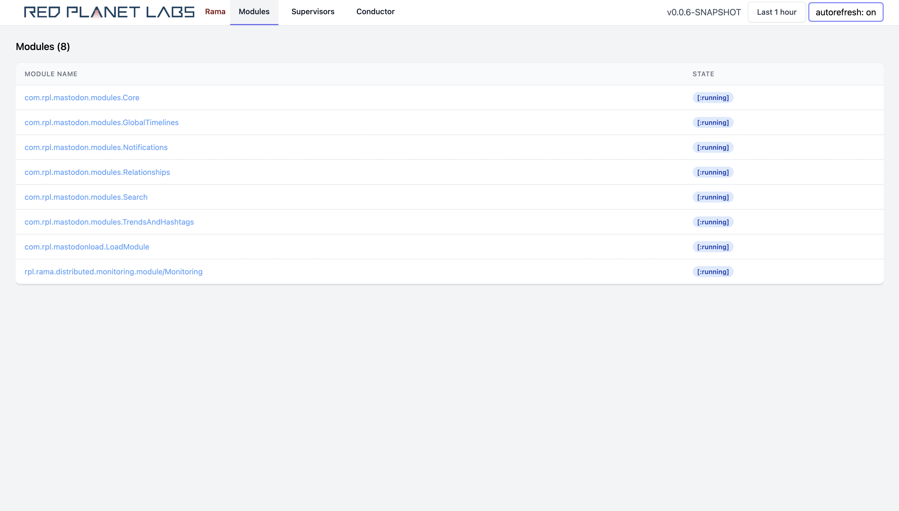Image resolution: width=899 pixels, height=511 pixels.
Task: Open the Last 1 hour time range dropdown
Action: pyautogui.click(x=777, y=12)
